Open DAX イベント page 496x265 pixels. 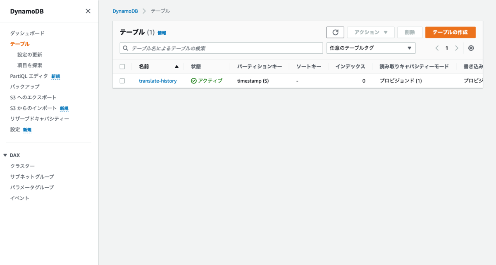(x=20, y=198)
